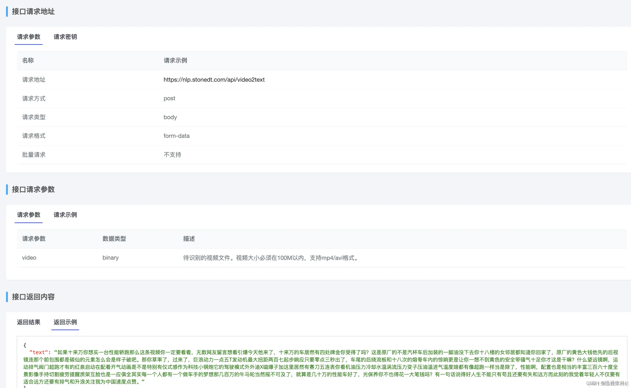Screen dimensions: 631x388
Task: Click the 不支持 batch request value
Action: 172,155
